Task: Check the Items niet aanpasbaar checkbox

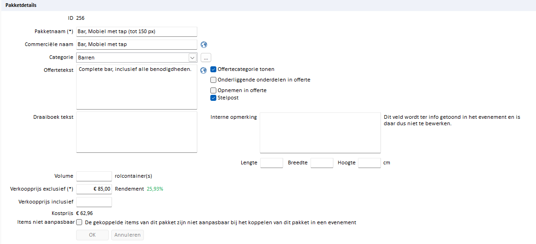Action: (79, 222)
